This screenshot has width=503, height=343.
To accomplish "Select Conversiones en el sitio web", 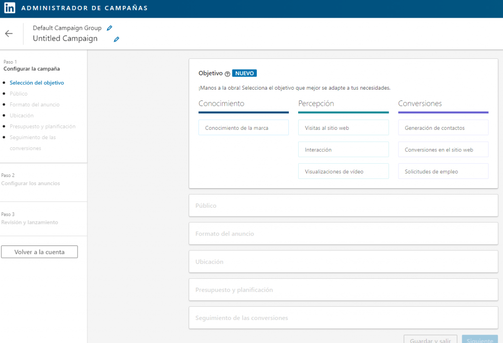I will pyautogui.click(x=444, y=149).
